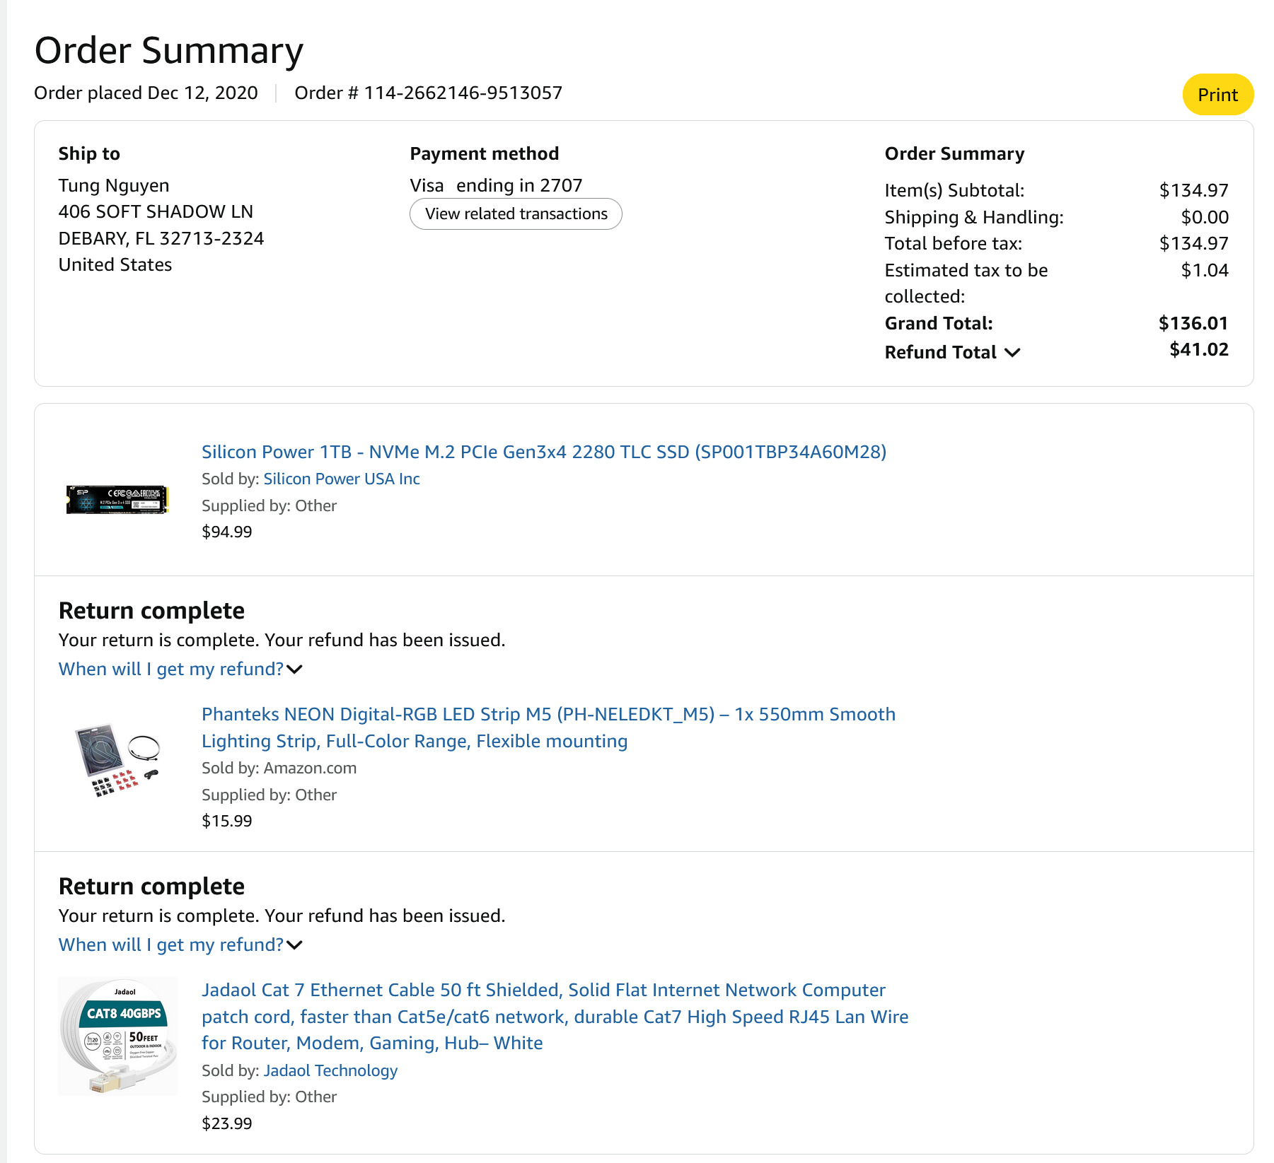Expand the Refund Total chevron
This screenshot has height=1163, width=1274.
click(x=1013, y=352)
